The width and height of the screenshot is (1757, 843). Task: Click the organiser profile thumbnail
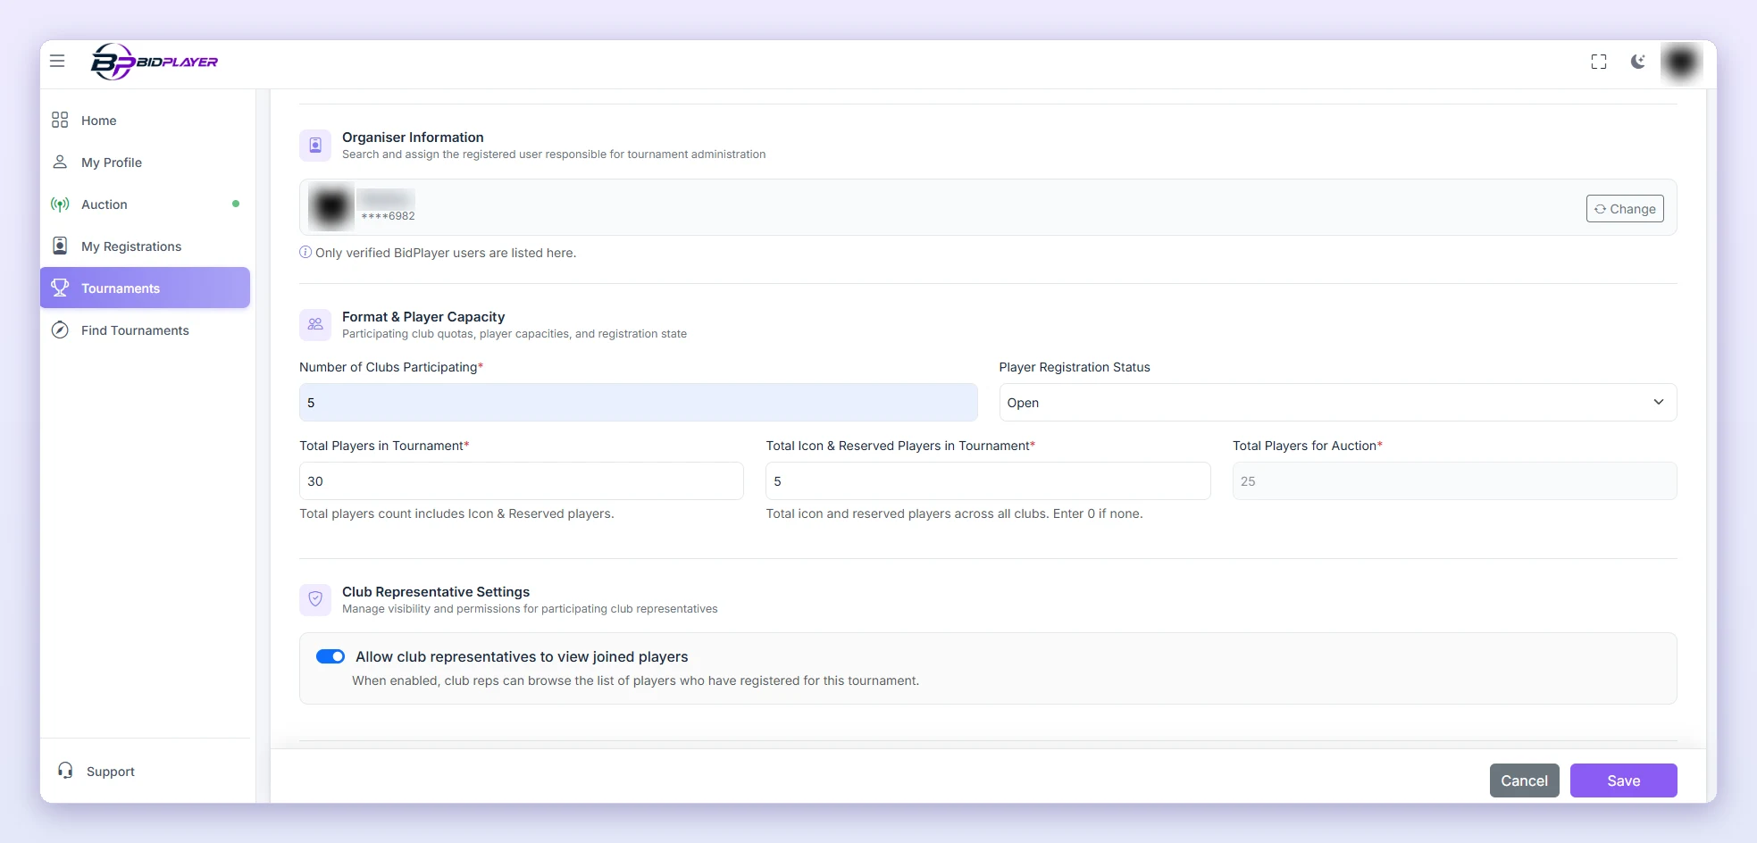click(x=330, y=206)
